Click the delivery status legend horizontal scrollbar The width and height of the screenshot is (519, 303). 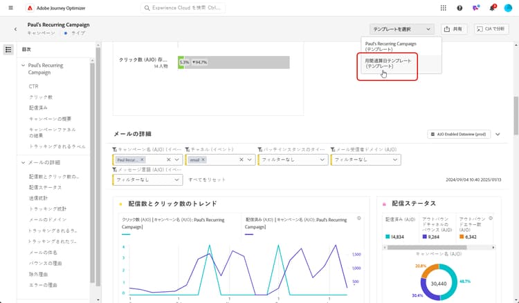point(427,248)
